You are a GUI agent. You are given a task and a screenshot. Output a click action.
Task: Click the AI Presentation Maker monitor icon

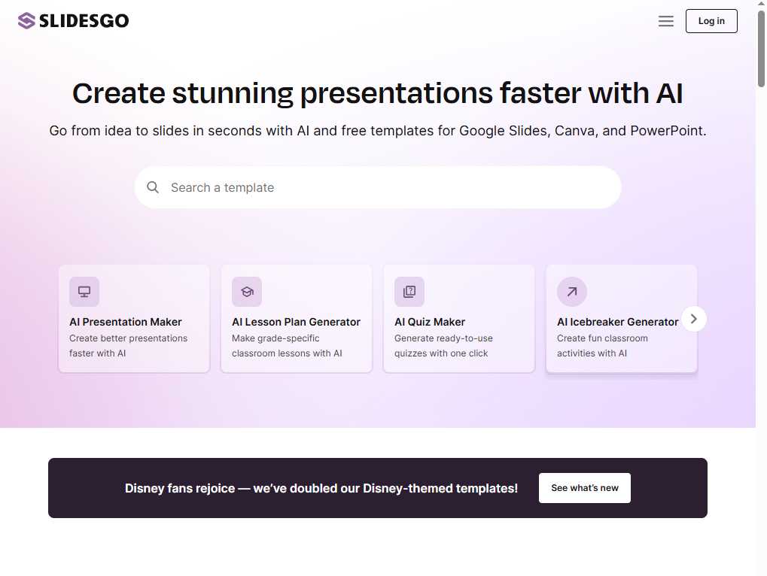tap(84, 292)
